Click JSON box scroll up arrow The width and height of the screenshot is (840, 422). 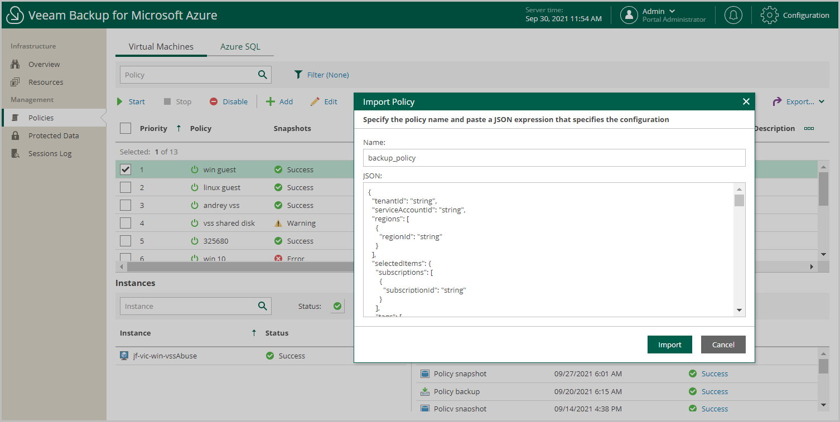(739, 189)
